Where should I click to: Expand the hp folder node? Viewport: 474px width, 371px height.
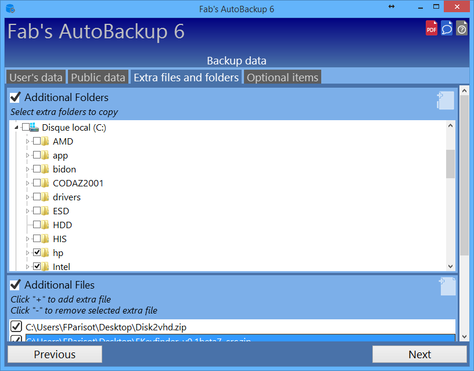click(x=27, y=253)
